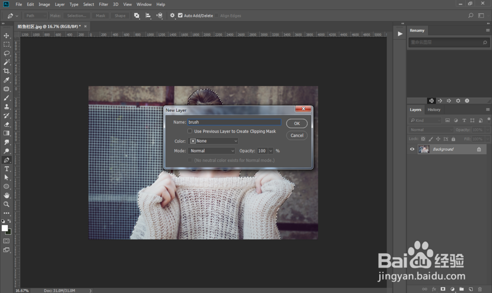This screenshot has width=492, height=293.
Task: Switch to the History tab
Action: (434, 110)
